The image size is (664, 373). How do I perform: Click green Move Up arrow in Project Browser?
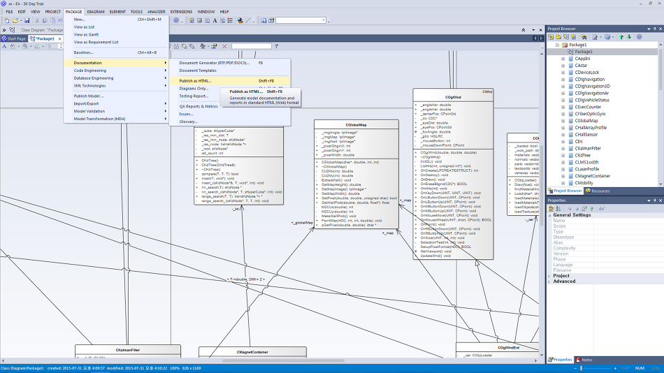point(621,37)
